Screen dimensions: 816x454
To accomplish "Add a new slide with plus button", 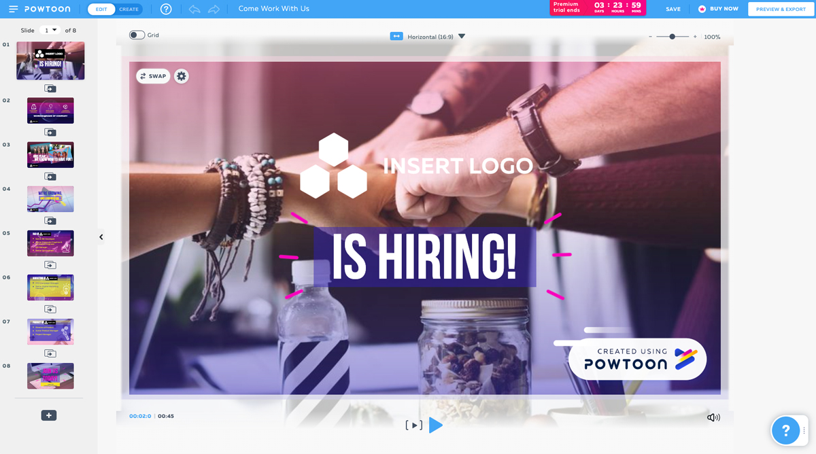I will point(49,415).
